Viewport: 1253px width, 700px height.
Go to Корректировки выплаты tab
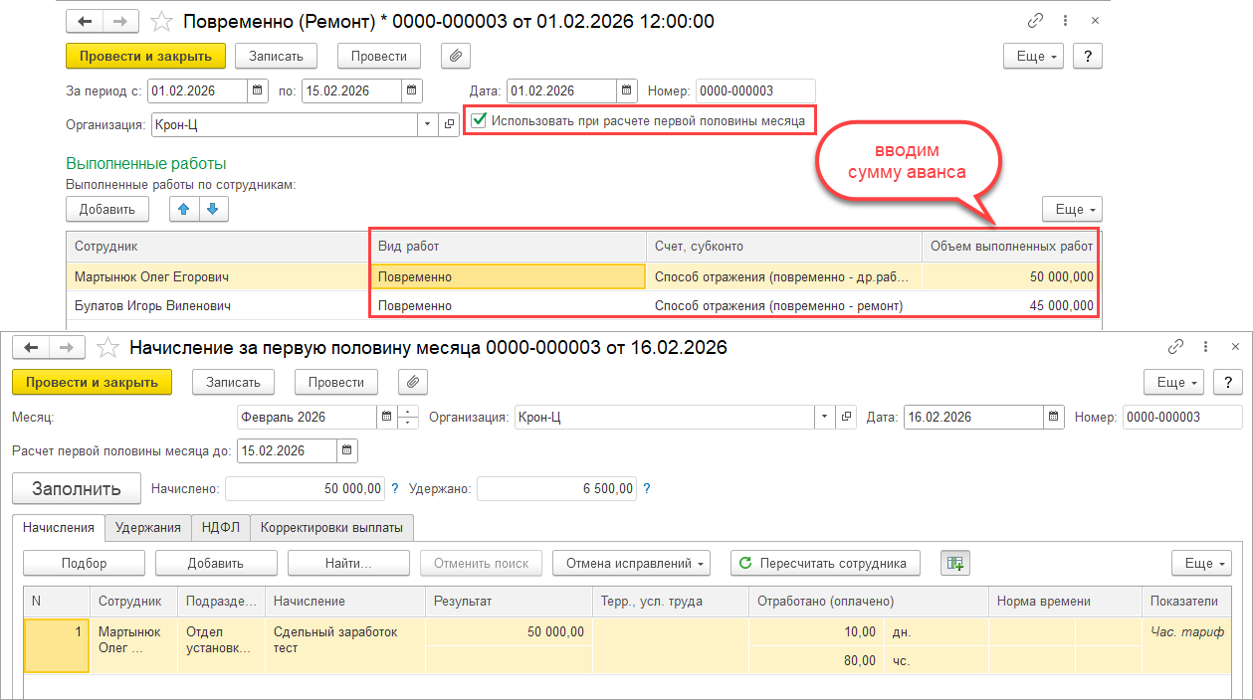tap(331, 528)
